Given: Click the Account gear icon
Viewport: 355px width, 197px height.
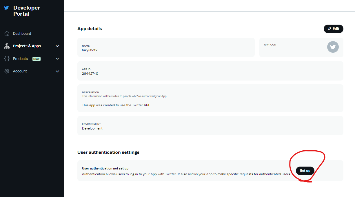Looking at the screenshot, I should click(x=7, y=71).
